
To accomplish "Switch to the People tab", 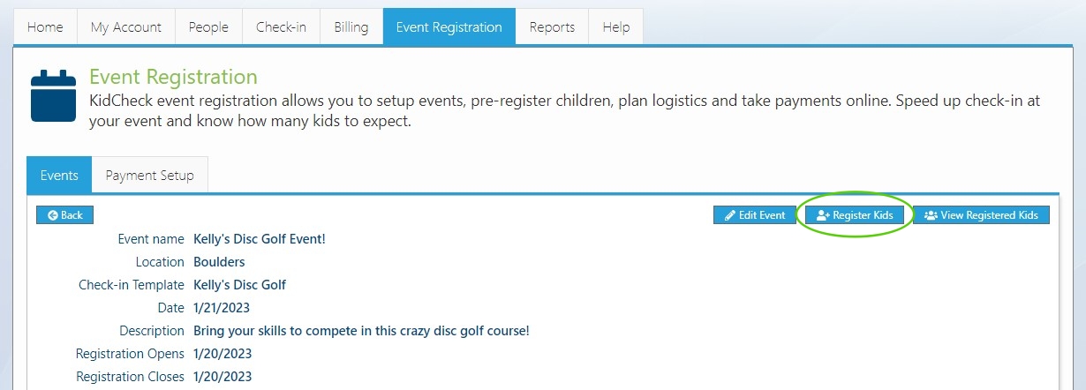I will click(x=208, y=26).
